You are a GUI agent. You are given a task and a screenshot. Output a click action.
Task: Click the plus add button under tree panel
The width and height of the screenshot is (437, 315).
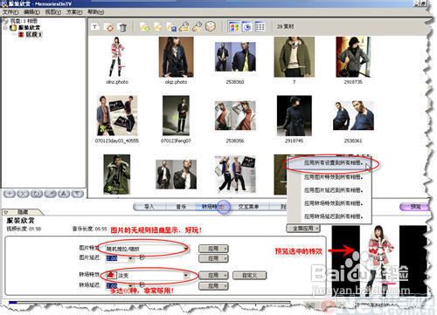click(x=10, y=194)
